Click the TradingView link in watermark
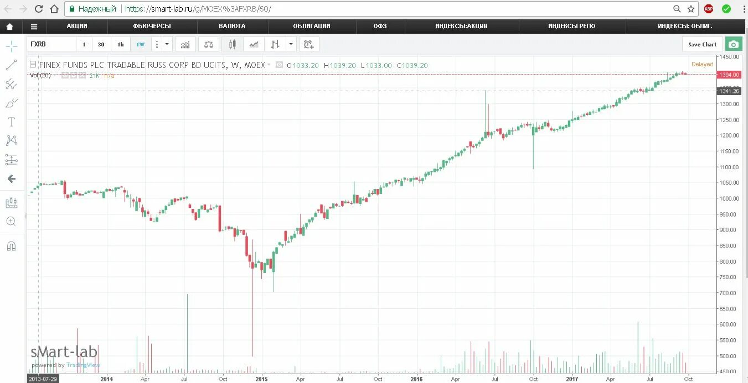Screen dimensions: 748x383 tap(83, 365)
